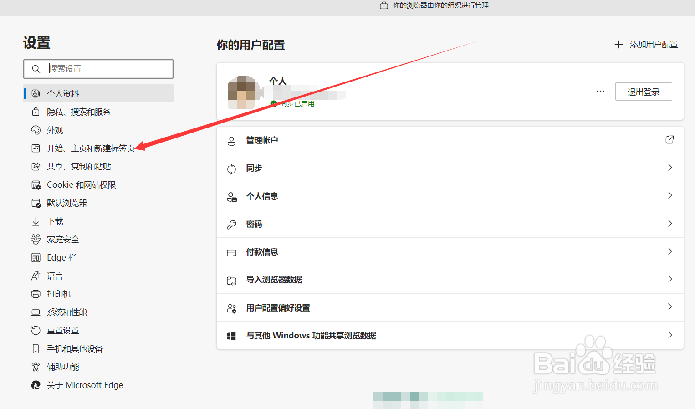Select 下载 in settings sidebar
This screenshot has width=695, height=409.
[98, 221]
